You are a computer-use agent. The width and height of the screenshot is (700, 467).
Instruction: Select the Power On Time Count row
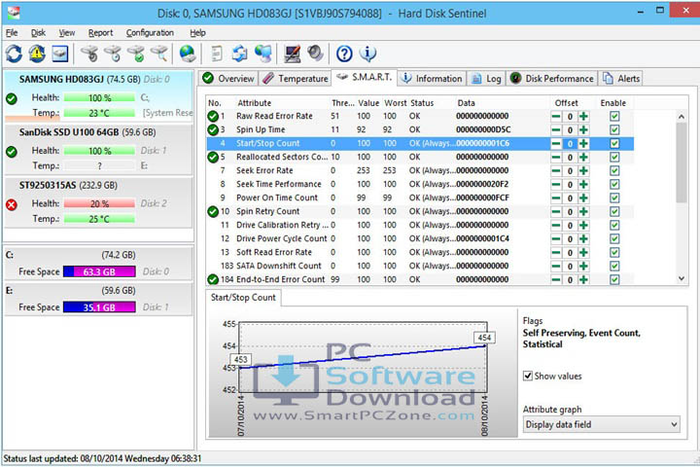pos(420,198)
